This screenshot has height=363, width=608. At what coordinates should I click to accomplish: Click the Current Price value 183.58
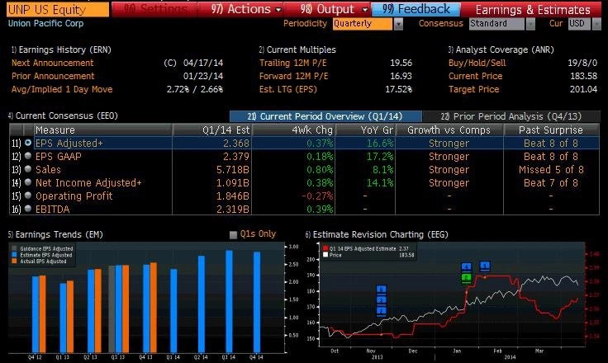583,76
